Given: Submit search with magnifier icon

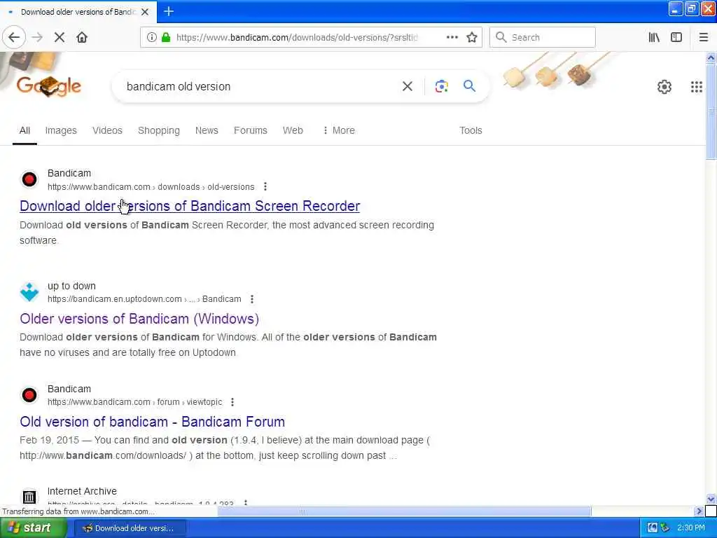Looking at the screenshot, I should (x=469, y=86).
